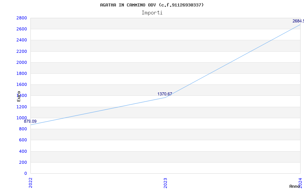This screenshot has height=190, width=304.
Task: Click the 1000 y-axis tick label
Action: point(22,118)
